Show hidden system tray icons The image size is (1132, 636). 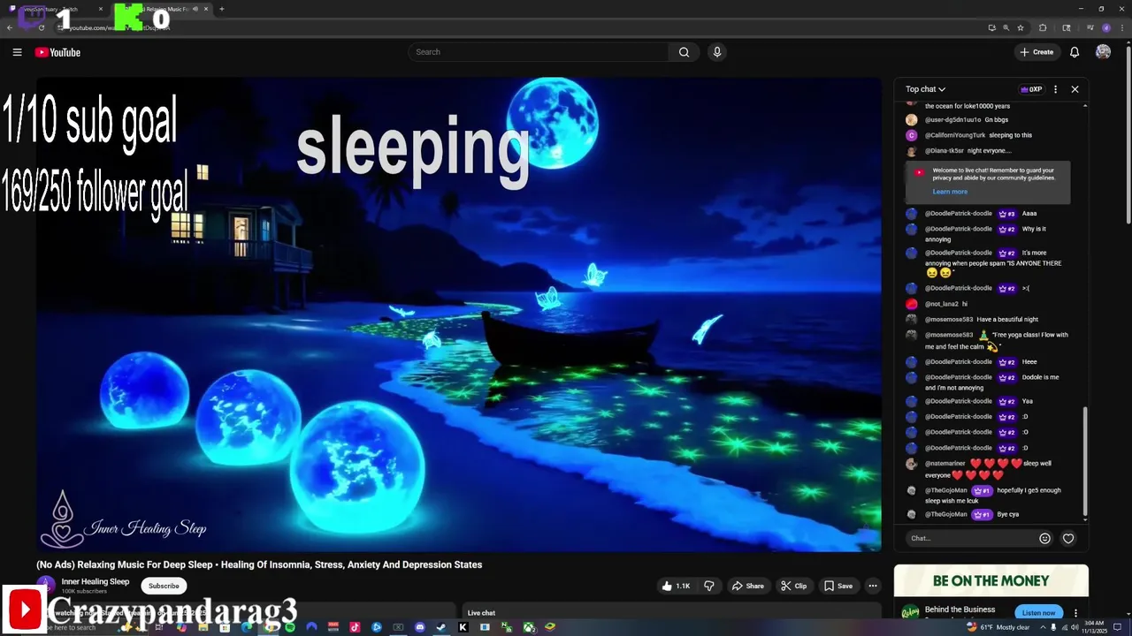tap(1043, 627)
